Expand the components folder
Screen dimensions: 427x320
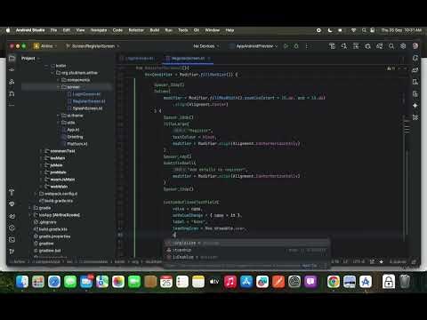click(x=58, y=80)
